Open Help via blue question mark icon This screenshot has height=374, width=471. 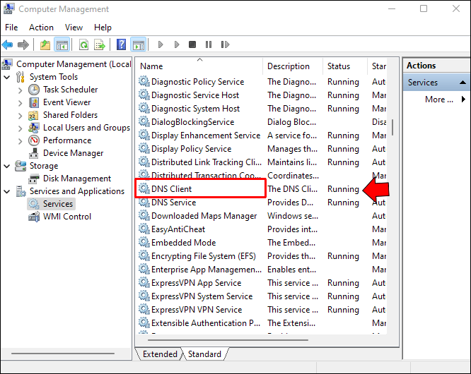coord(122,45)
